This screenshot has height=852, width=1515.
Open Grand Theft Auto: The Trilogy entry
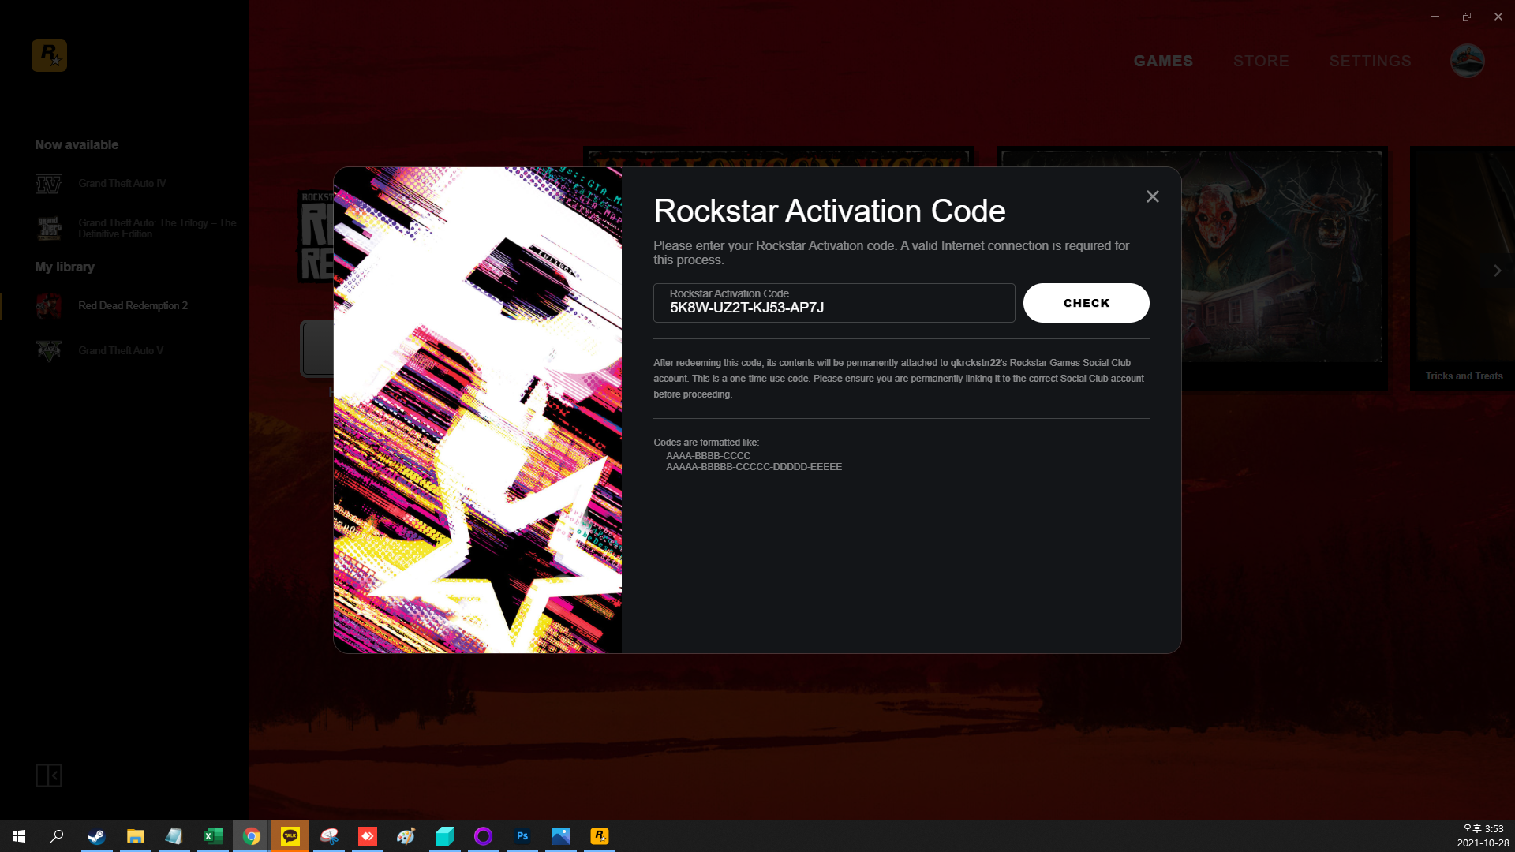157,229
